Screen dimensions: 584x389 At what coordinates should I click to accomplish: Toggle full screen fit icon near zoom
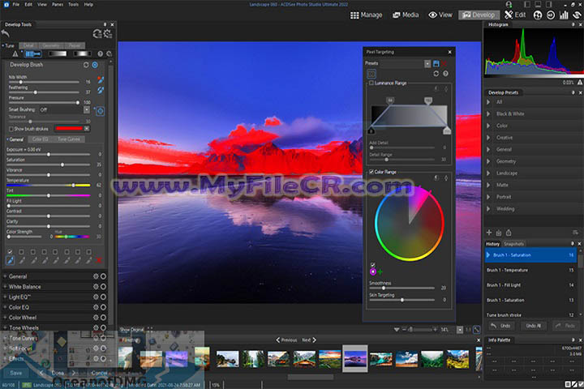pyautogui.click(x=477, y=330)
